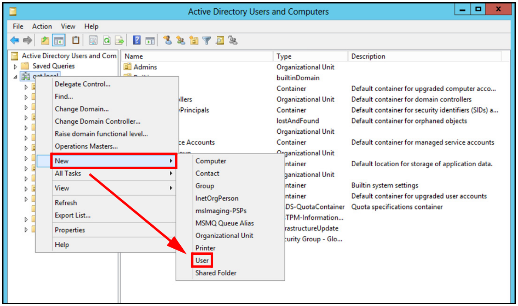
Task: Go up one level using the folder icon
Action: click(45, 40)
